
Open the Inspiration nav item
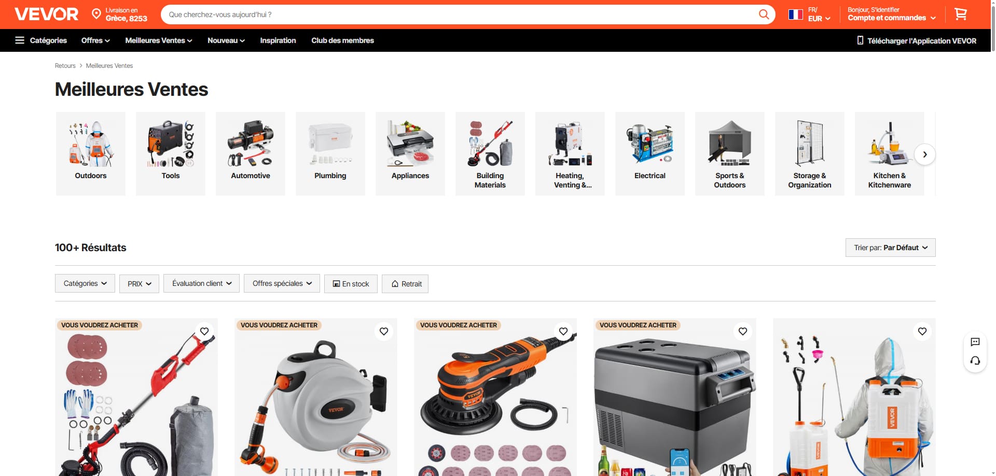pos(278,40)
